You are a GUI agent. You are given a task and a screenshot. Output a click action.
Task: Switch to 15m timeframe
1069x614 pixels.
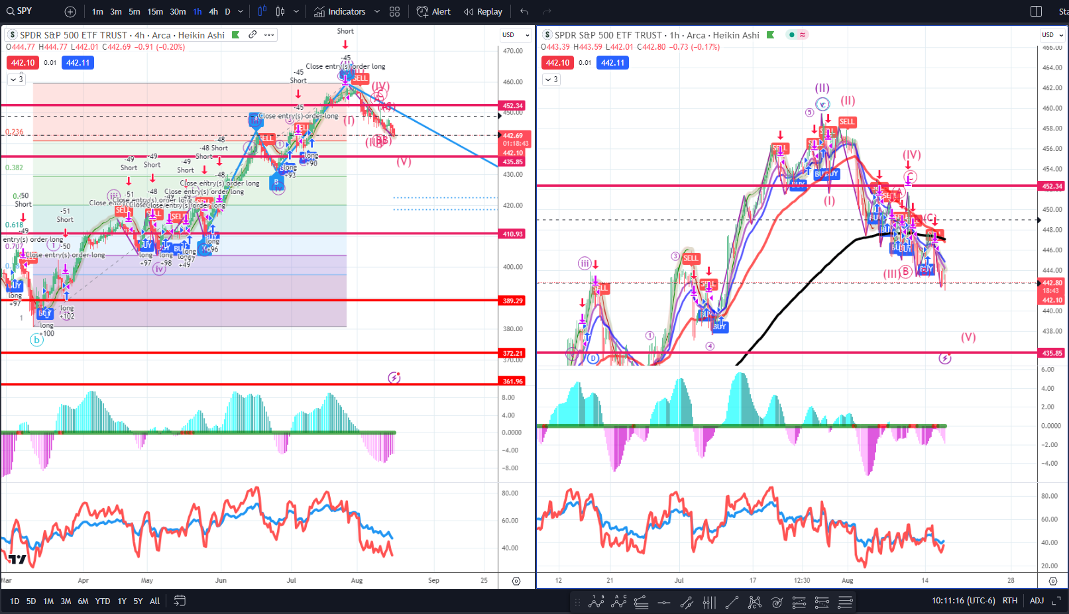pyautogui.click(x=155, y=12)
